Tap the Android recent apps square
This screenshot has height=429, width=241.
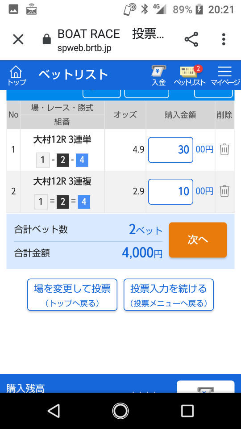[187, 411]
